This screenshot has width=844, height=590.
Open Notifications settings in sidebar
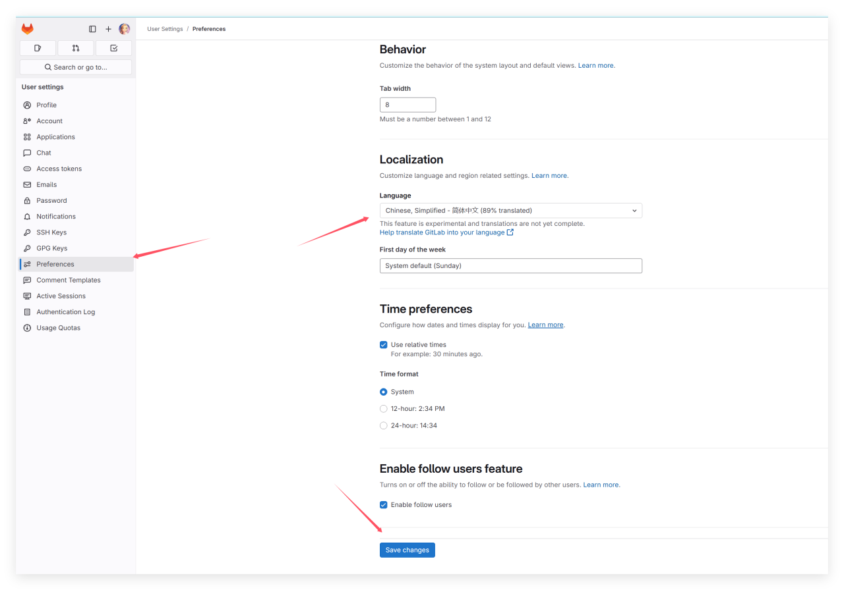(76, 217)
